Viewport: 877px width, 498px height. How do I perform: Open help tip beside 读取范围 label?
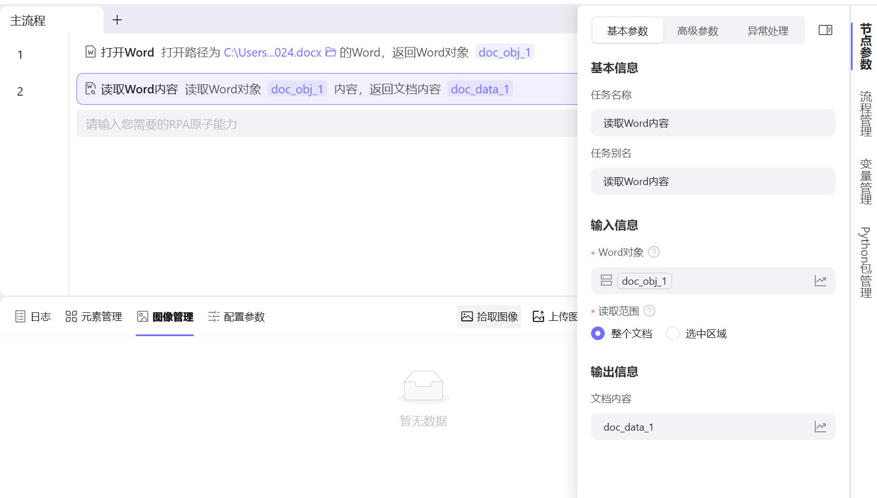pyautogui.click(x=649, y=311)
